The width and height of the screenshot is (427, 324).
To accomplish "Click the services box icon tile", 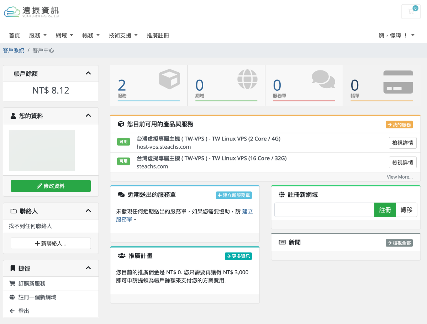I will tap(149, 85).
